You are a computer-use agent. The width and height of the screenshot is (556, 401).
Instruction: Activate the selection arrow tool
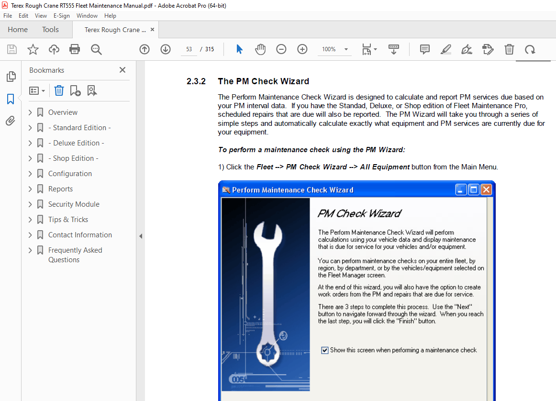pos(239,49)
